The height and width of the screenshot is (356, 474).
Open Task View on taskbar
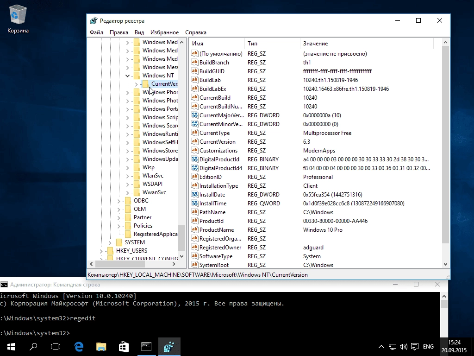(56, 347)
